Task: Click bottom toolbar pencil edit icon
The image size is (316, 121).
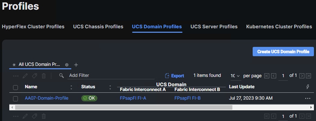Action: coord(25,116)
